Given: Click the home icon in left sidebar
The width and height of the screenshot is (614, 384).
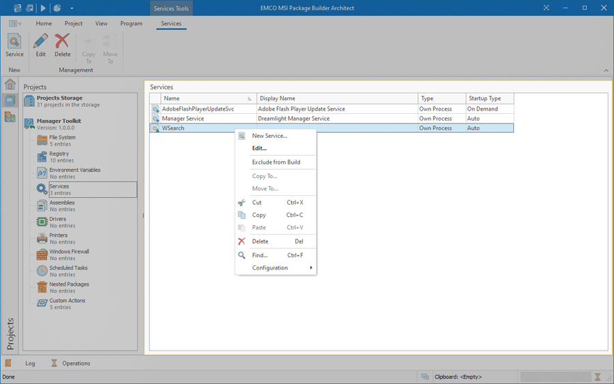Looking at the screenshot, I should [10, 84].
